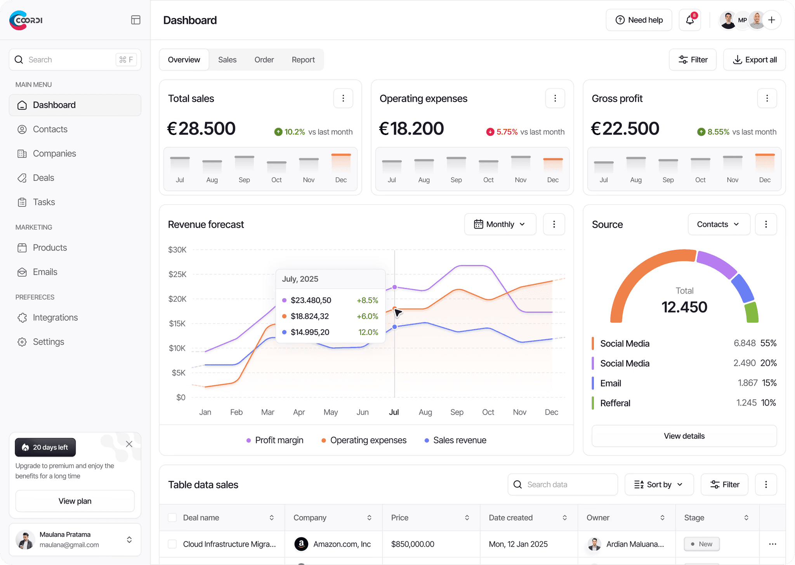The width and height of the screenshot is (795, 565).
Task: Dismiss the upgrade promo card
Action: pos(129,444)
